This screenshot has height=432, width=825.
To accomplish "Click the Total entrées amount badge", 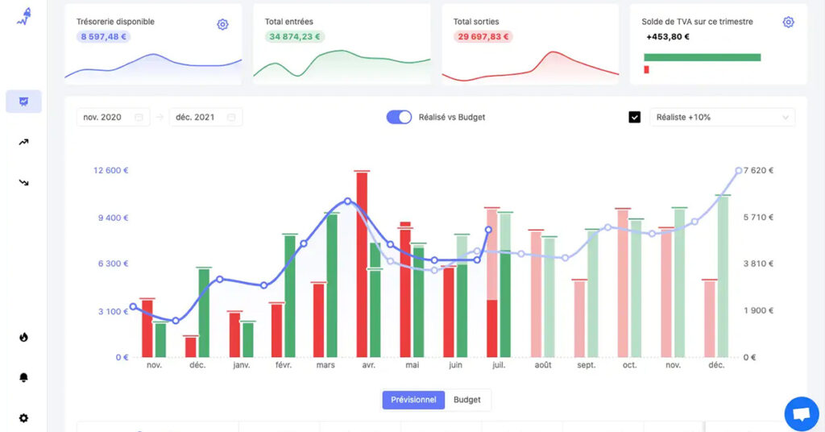I will (x=295, y=36).
